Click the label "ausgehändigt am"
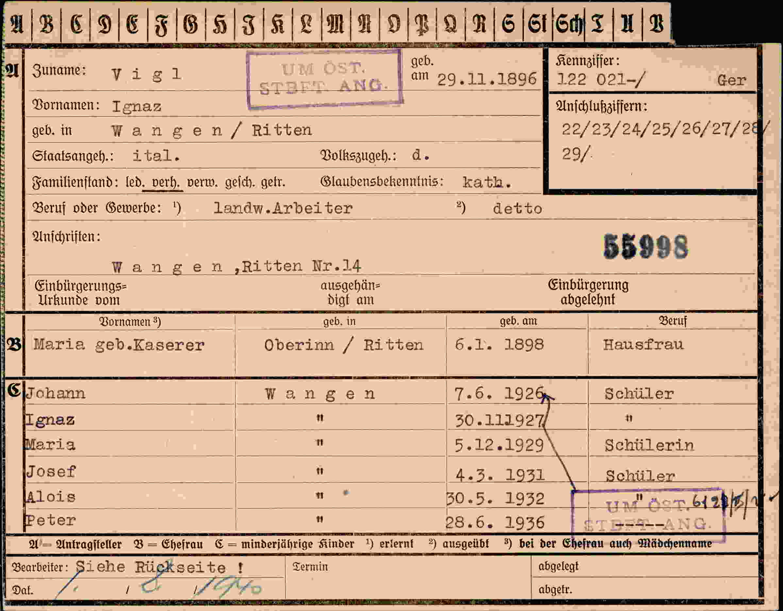The width and height of the screenshot is (783, 611). tap(350, 293)
